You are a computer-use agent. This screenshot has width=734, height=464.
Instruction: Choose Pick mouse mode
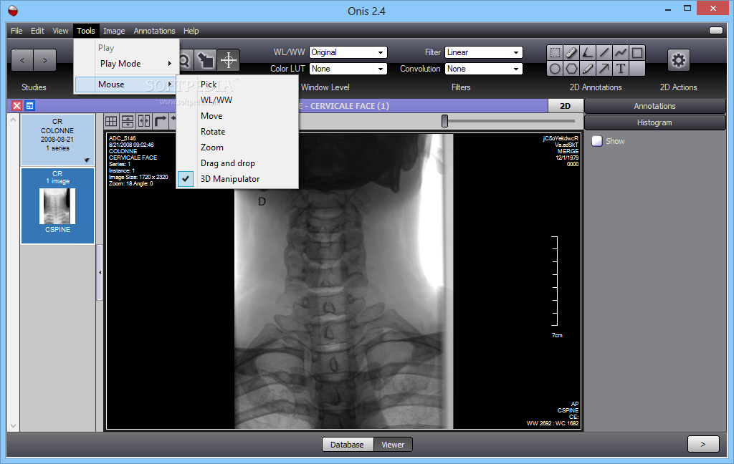pyautogui.click(x=237, y=84)
